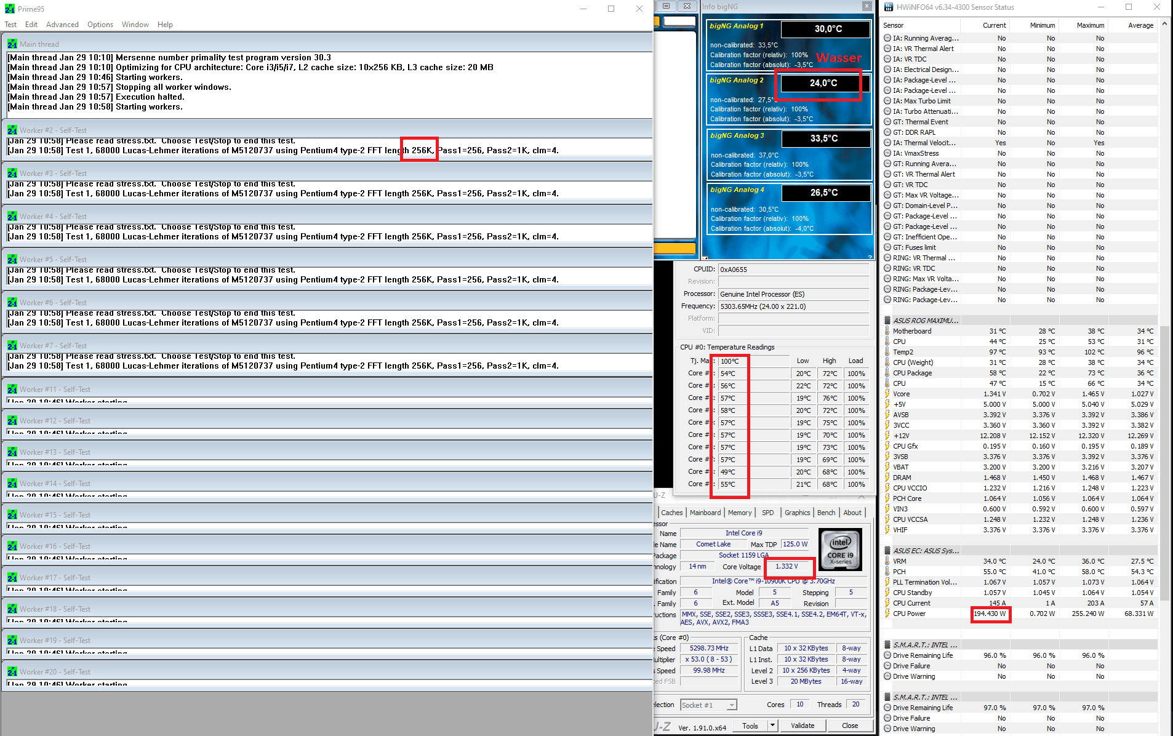Click the Frequency field showing 5303.65MHz
Image resolution: width=1173 pixels, height=736 pixels.
[793, 306]
